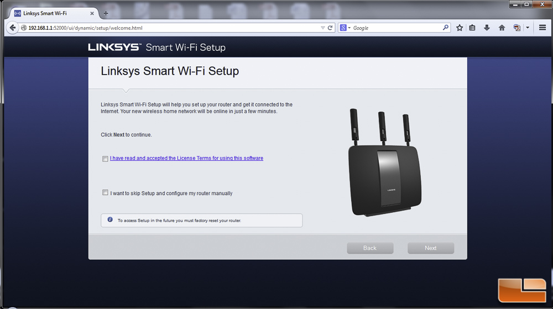Click the address bar URL field
Viewport: 553px width, 309px height.
(173, 28)
